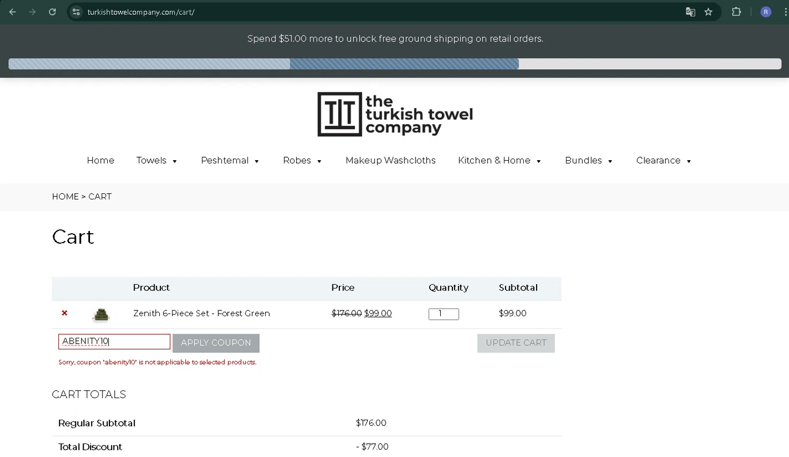Click the coupon not applicable error message
This screenshot has width=789, height=457.
click(157, 362)
